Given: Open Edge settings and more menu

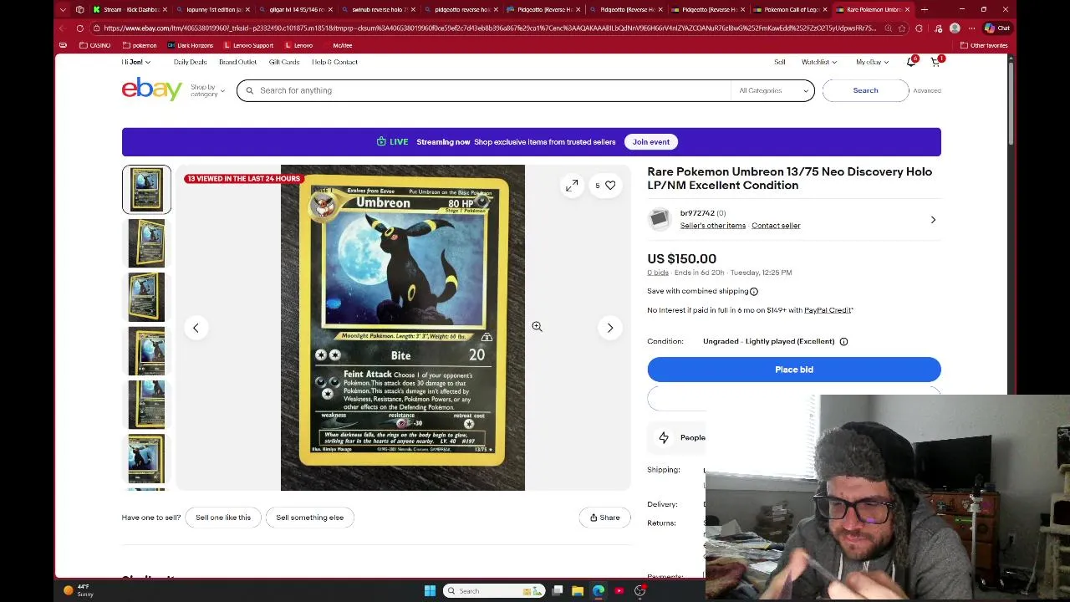Looking at the screenshot, I should 971,28.
